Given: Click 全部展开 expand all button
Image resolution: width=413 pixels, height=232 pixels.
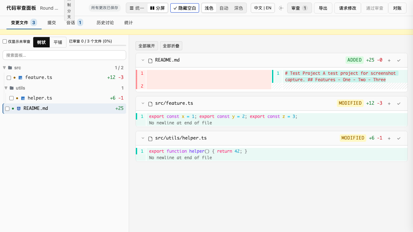Looking at the screenshot, I should 147,46.
